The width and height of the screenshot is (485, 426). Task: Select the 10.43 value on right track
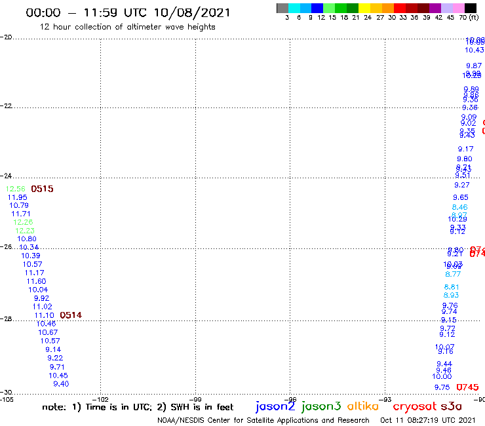[474, 50]
